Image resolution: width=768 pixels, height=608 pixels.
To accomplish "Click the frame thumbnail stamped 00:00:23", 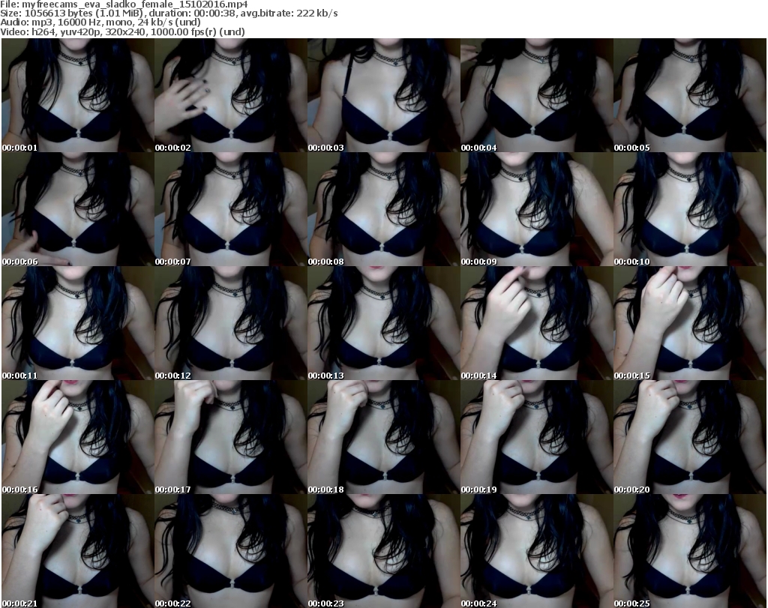I will click(x=383, y=551).
